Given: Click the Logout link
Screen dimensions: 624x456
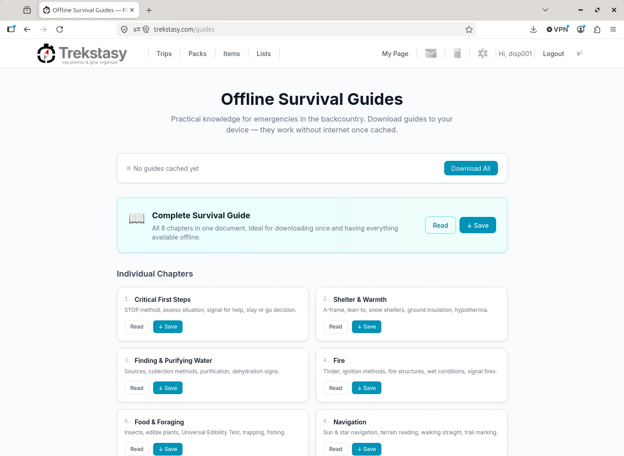Looking at the screenshot, I should pyautogui.click(x=554, y=53).
